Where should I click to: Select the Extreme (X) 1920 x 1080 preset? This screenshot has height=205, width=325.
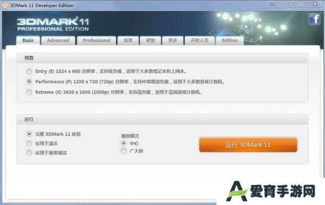(29, 92)
